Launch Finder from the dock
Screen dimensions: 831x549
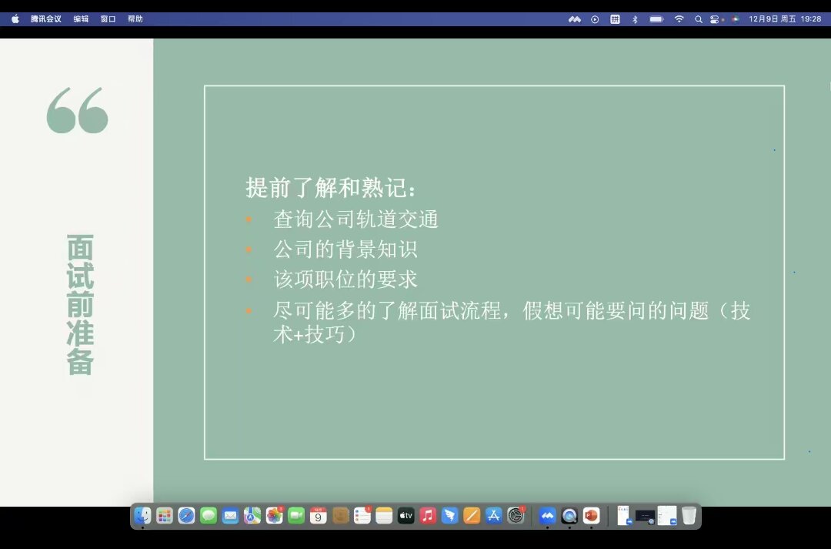(x=143, y=516)
